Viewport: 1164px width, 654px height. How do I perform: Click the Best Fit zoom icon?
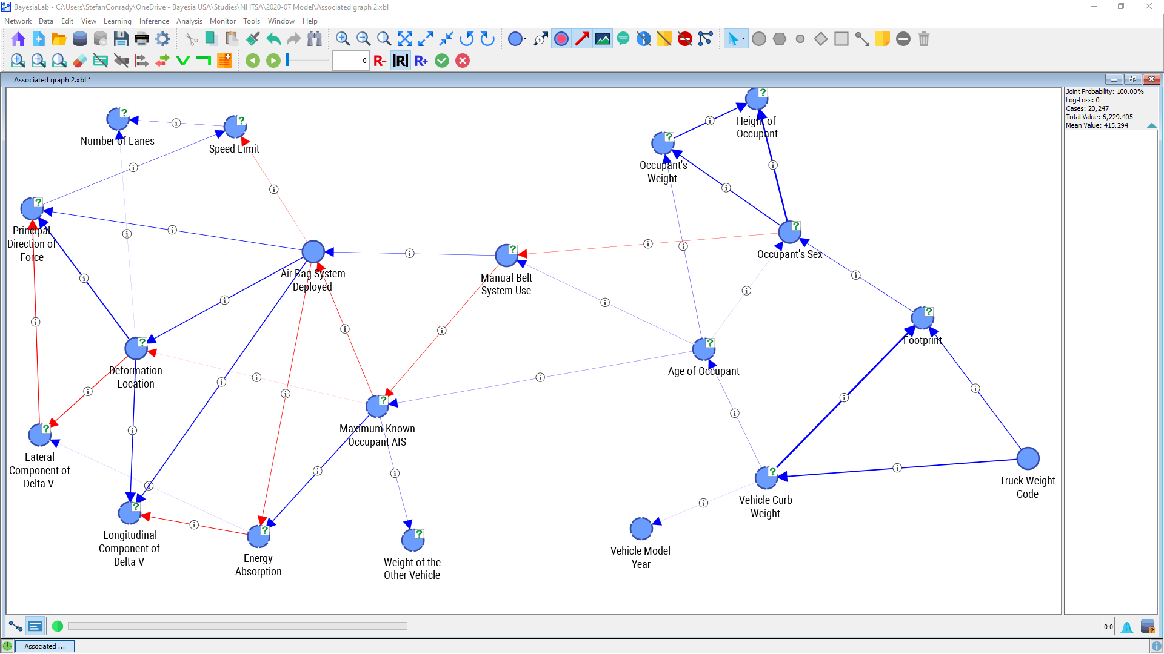click(404, 39)
